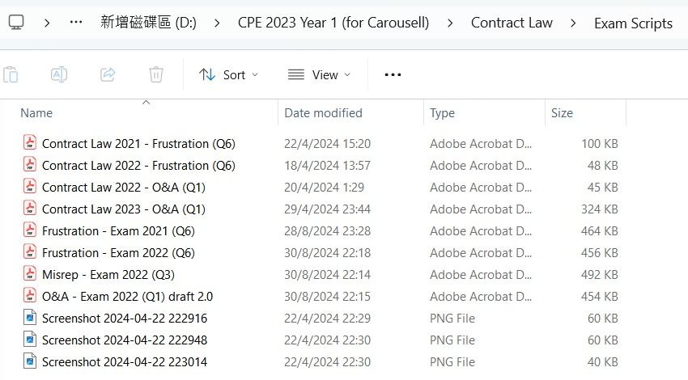Select the Screenshot 2024-04-22 223014 file
The image size is (688, 380).
125,361
